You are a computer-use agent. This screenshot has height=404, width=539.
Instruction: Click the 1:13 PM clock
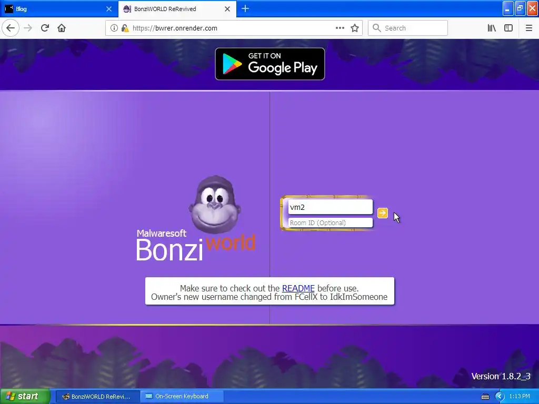pyautogui.click(x=520, y=397)
